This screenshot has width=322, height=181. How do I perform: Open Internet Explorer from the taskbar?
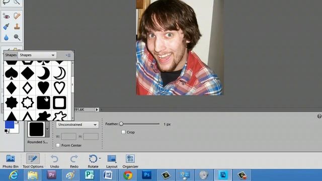(x=14, y=175)
